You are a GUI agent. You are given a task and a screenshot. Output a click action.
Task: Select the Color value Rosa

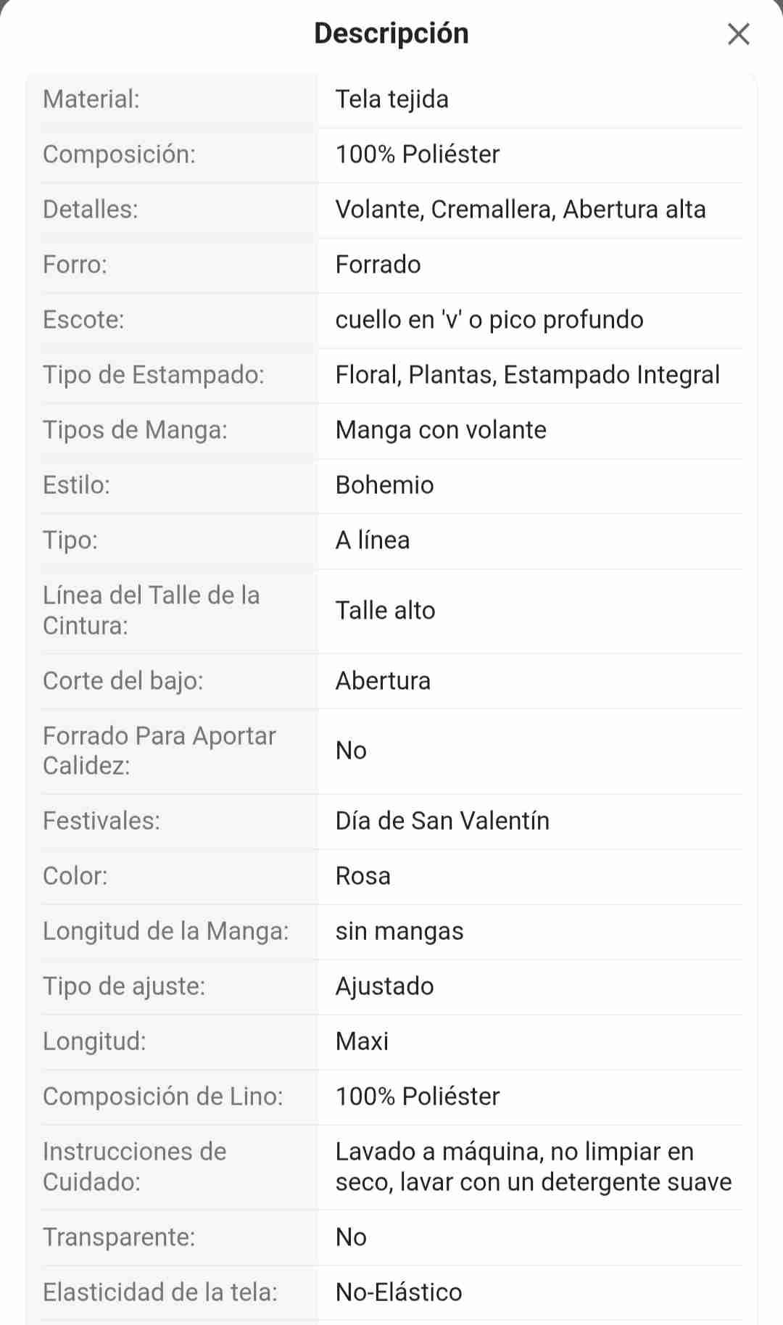362,876
